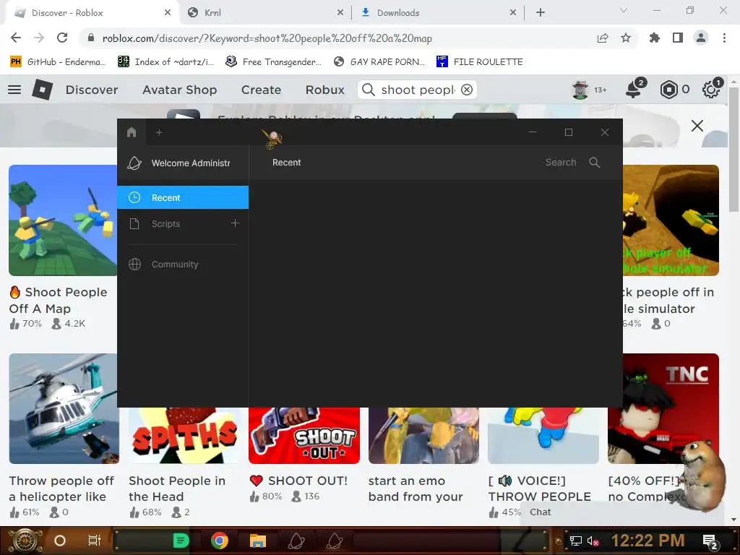Toggle Chrome side panel icon

[678, 38]
